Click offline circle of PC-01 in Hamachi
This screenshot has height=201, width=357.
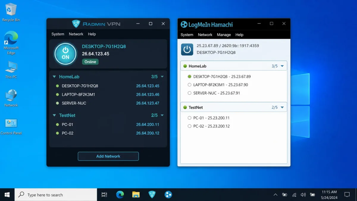(190, 118)
